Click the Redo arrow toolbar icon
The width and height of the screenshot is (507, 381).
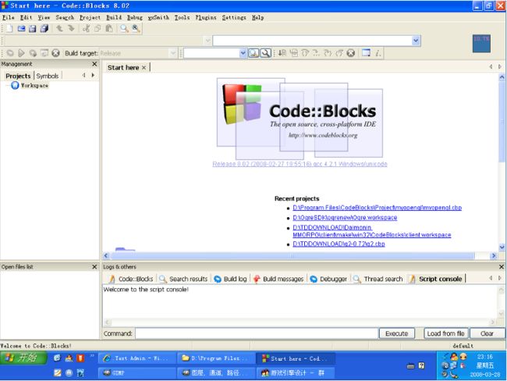pos(71,28)
